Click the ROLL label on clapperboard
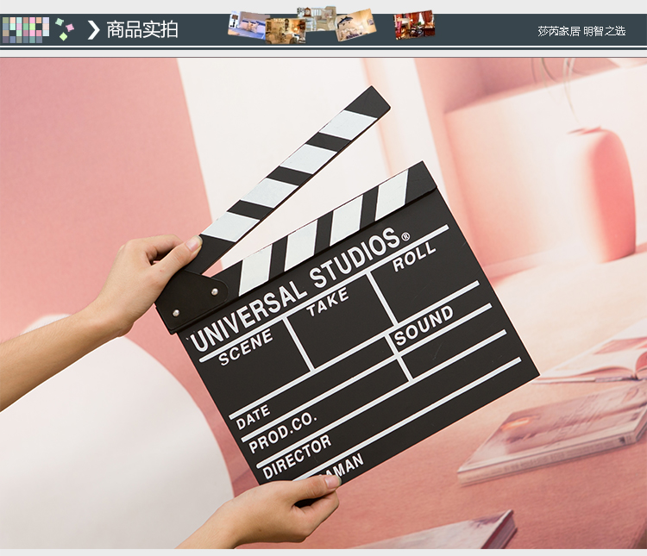The image size is (647, 556). 414,256
